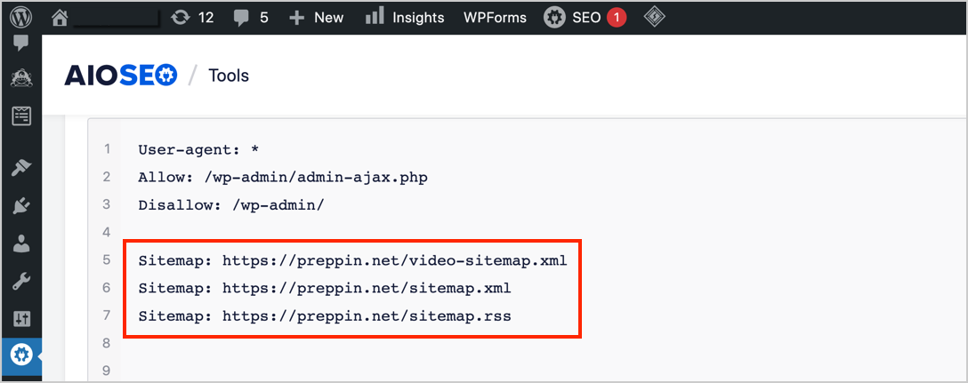Open Plugins in the sidebar
Image resolution: width=968 pixels, height=383 pixels.
coord(20,206)
